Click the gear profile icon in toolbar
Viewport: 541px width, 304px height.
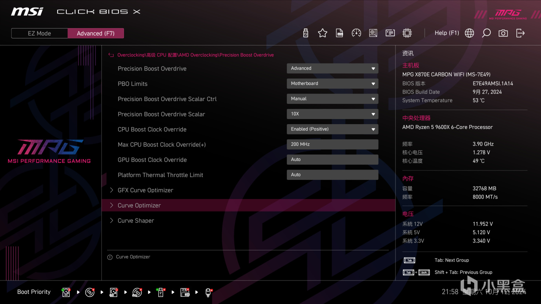373,33
